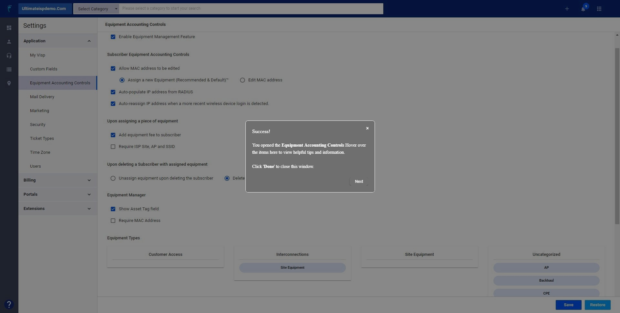
Task: Click the Visp logo icon
Action: [x=9, y=8]
